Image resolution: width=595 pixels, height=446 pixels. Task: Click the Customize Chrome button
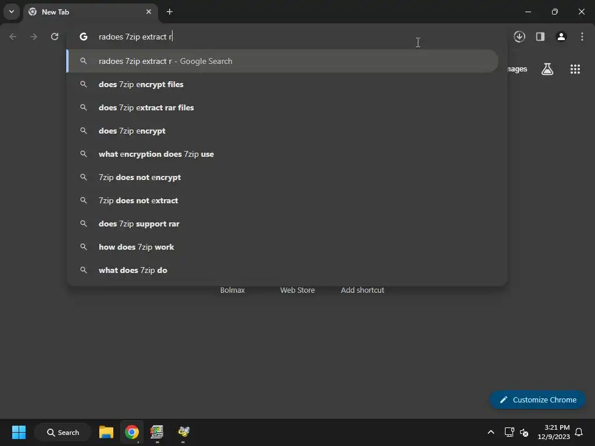pyautogui.click(x=537, y=400)
